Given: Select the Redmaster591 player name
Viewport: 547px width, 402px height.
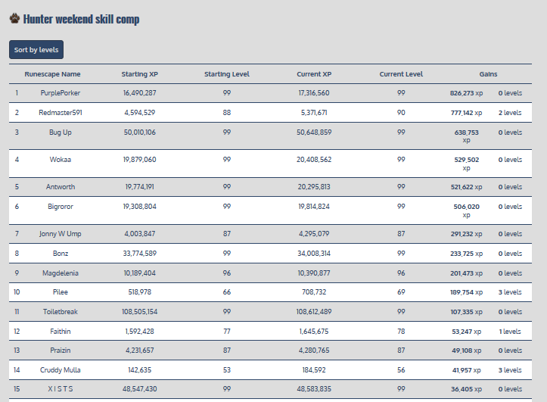Looking at the screenshot, I should [61, 113].
